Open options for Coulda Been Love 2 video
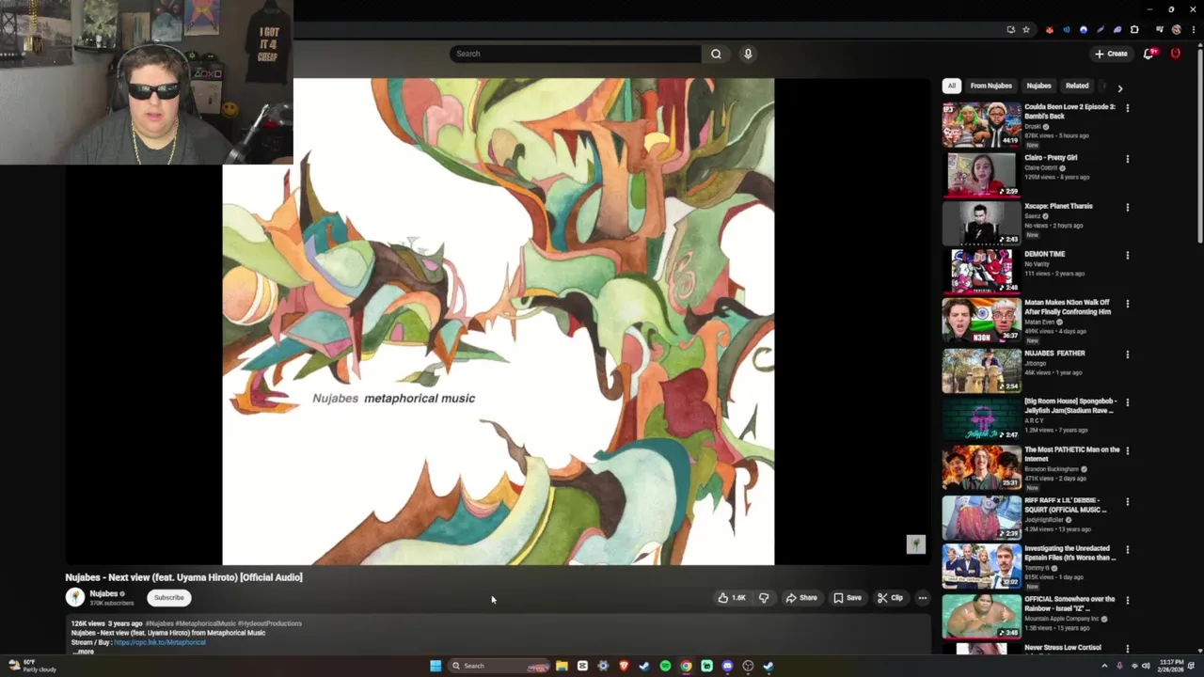1204x677 pixels. [1127, 108]
